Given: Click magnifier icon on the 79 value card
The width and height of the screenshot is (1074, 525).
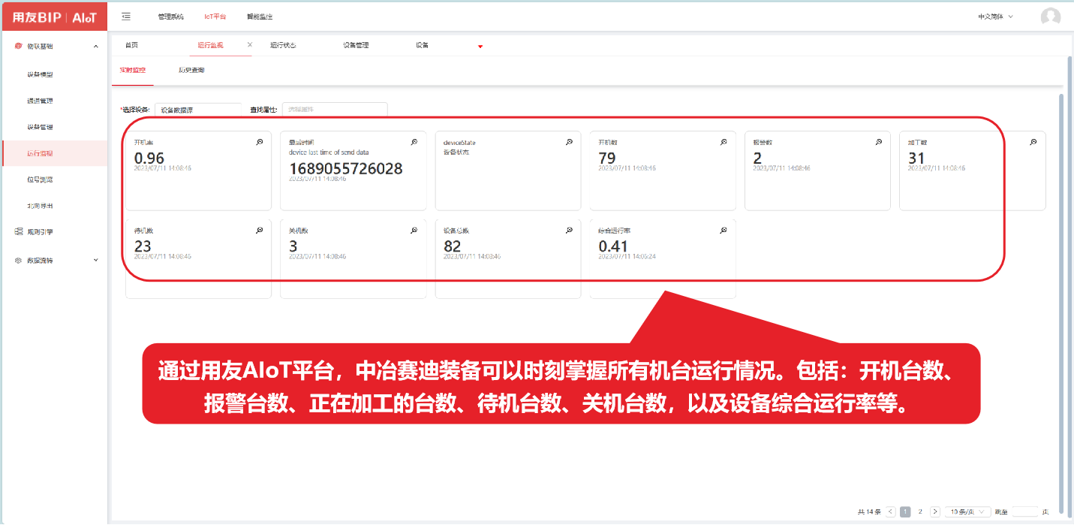Looking at the screenshot, I should 724,142.
